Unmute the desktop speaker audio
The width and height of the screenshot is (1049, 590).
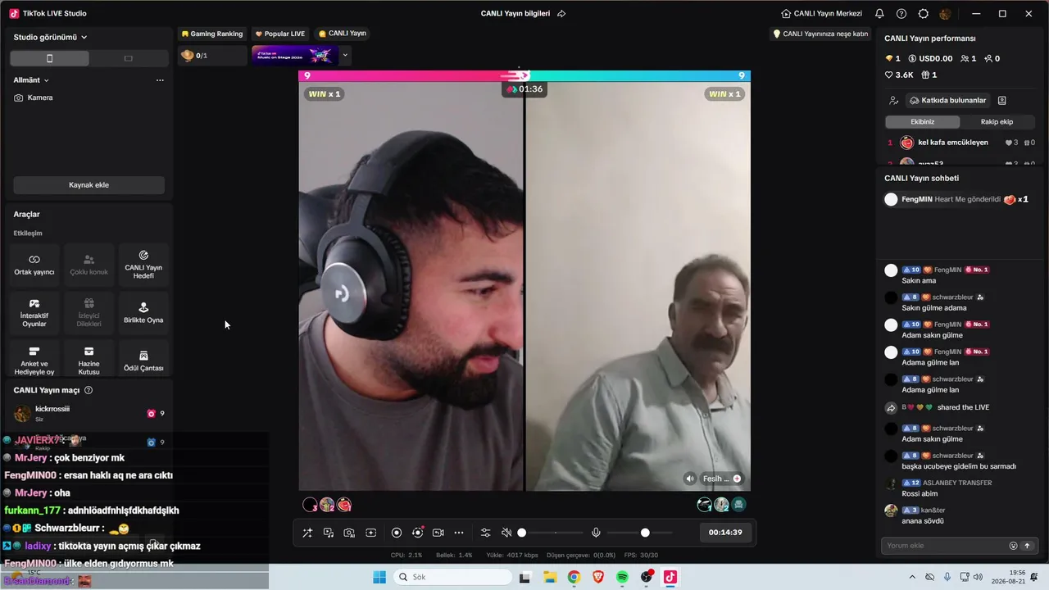506,533
